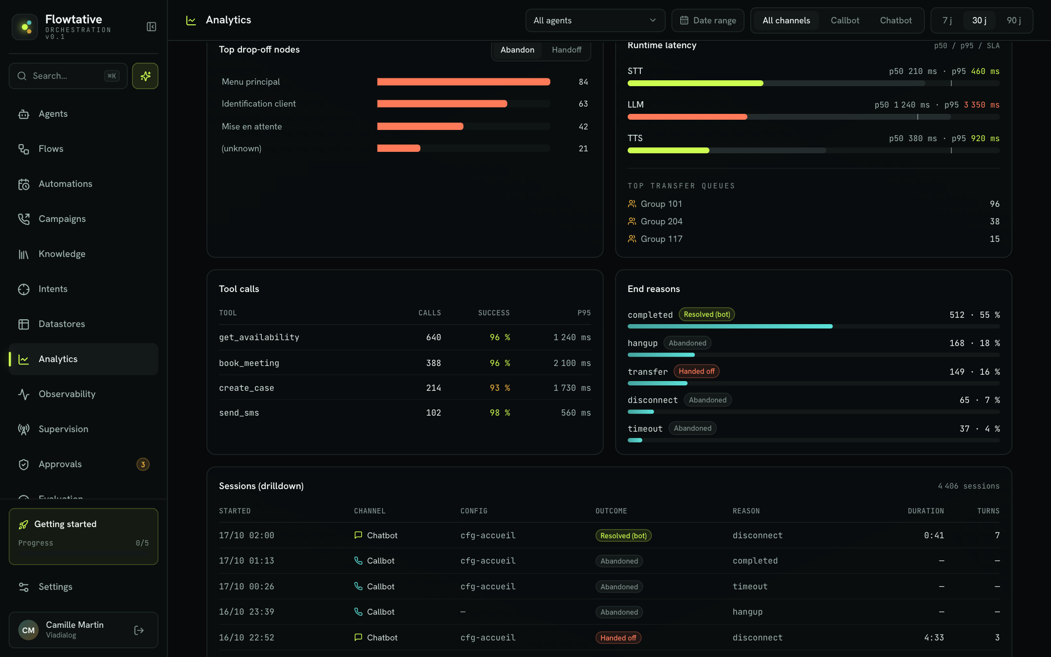This screenshot has width=1051, height=657.
Task: Switch period to 90 j
Action: 1014,20
